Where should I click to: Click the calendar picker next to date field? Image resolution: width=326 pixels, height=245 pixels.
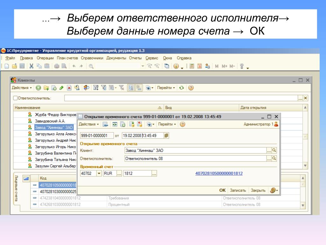coord(166,136)
